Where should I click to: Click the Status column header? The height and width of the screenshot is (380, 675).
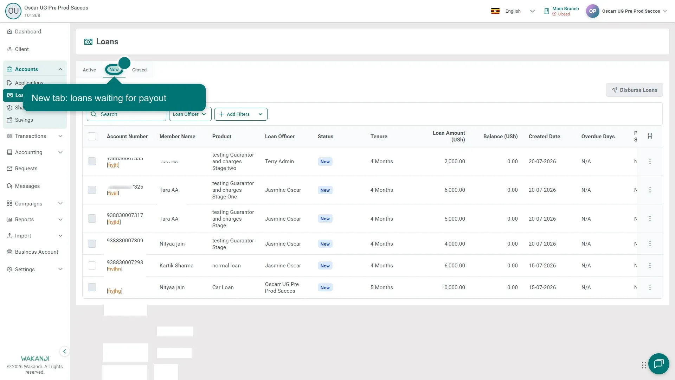click(x=325, y=137)
